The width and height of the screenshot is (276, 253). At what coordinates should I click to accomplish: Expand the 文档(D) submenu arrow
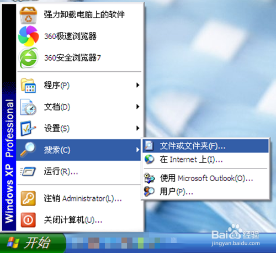137,107
